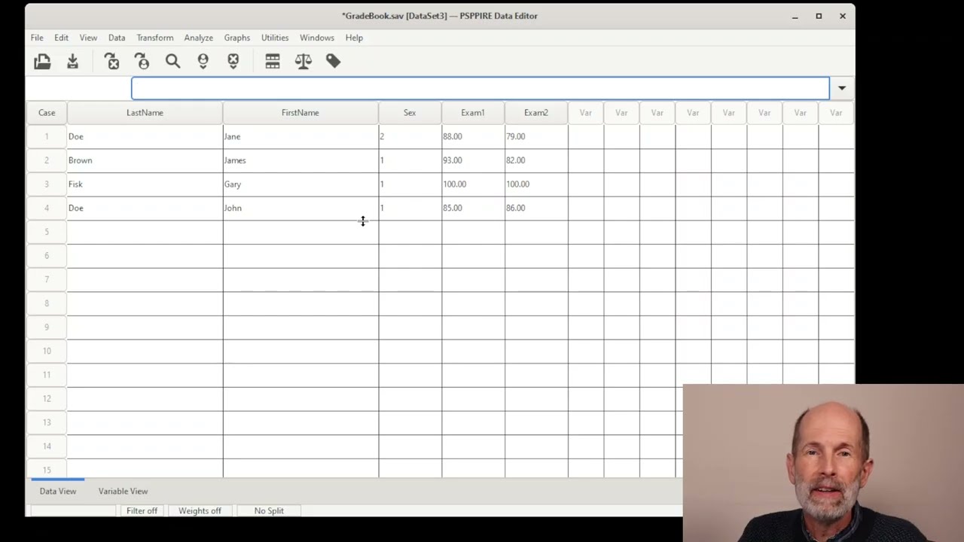Click the 'Weights off' status bar entry
This screenshot has width=964, height=542.
200,510
